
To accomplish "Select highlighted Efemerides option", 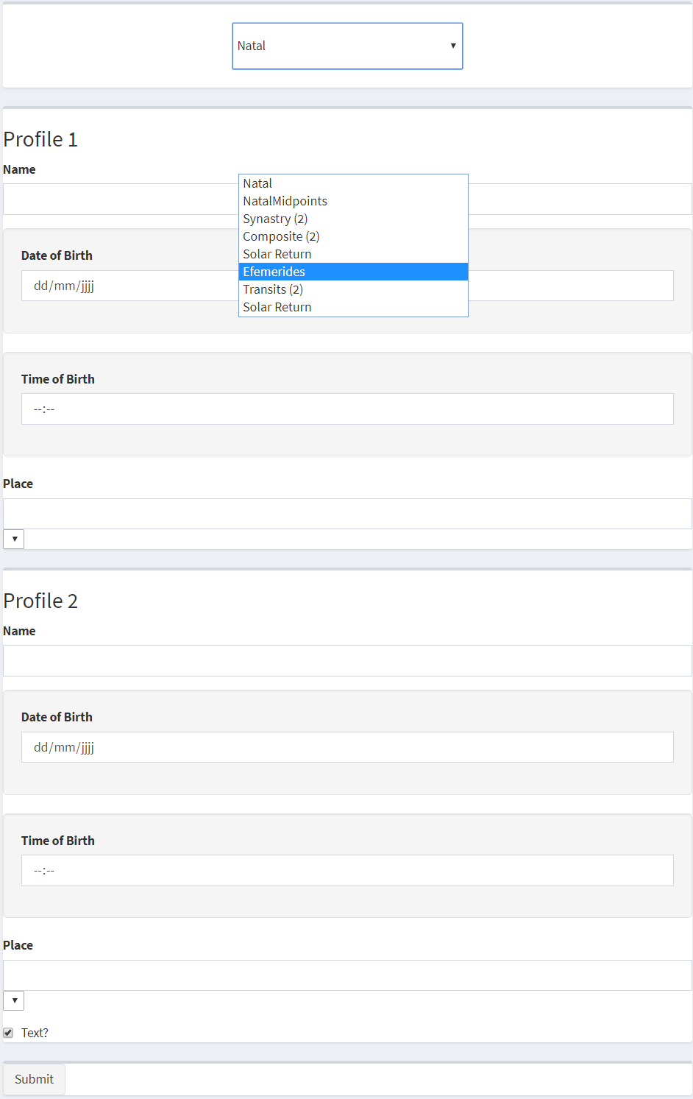I will click(x=353, y=272).
